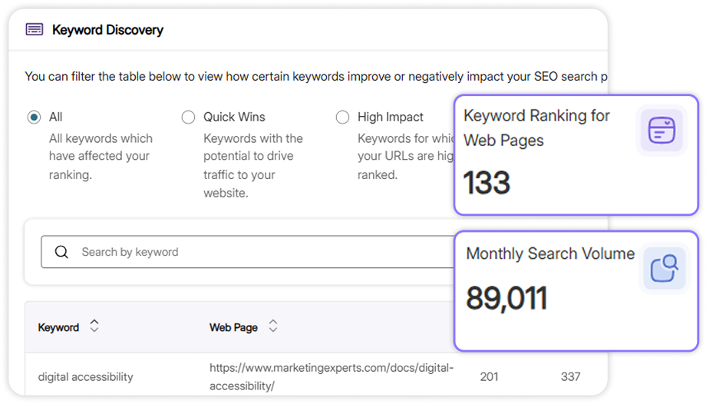706x404 pixels.
Task: Click the Keyword column header label
Action: point(58,327)
